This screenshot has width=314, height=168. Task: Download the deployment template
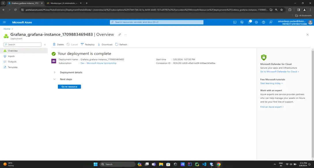tap(105, 45)
